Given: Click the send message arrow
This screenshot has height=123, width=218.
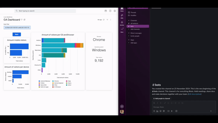Looking at the screenshot, I should (211, 111).
